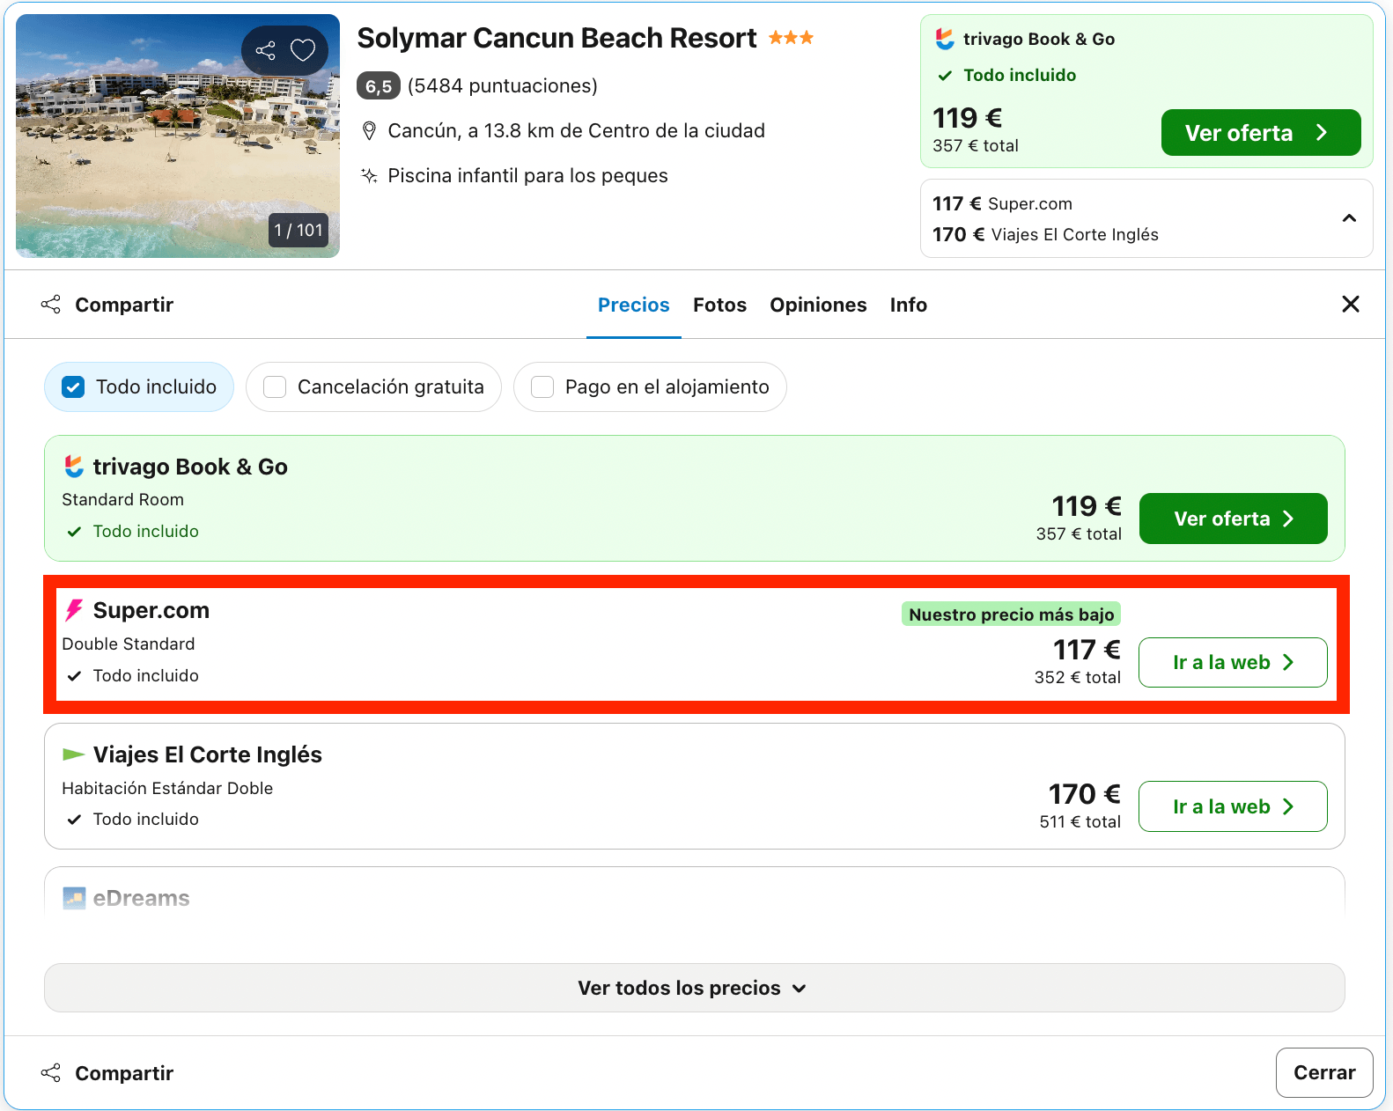Click the (5484 puntuaciones) text
Screen dimensions: 1393x1111
tap(503, 85)
